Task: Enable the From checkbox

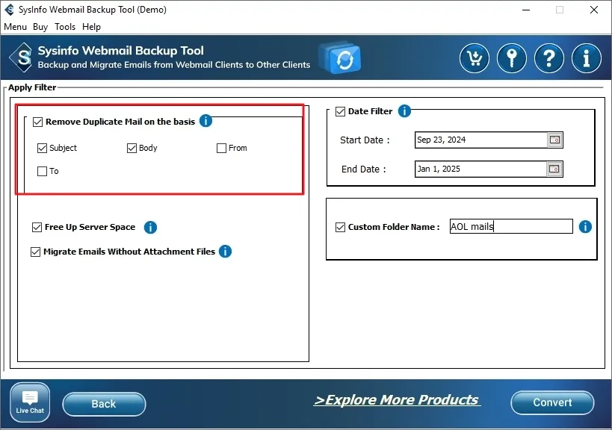Action: pos(221,148)
